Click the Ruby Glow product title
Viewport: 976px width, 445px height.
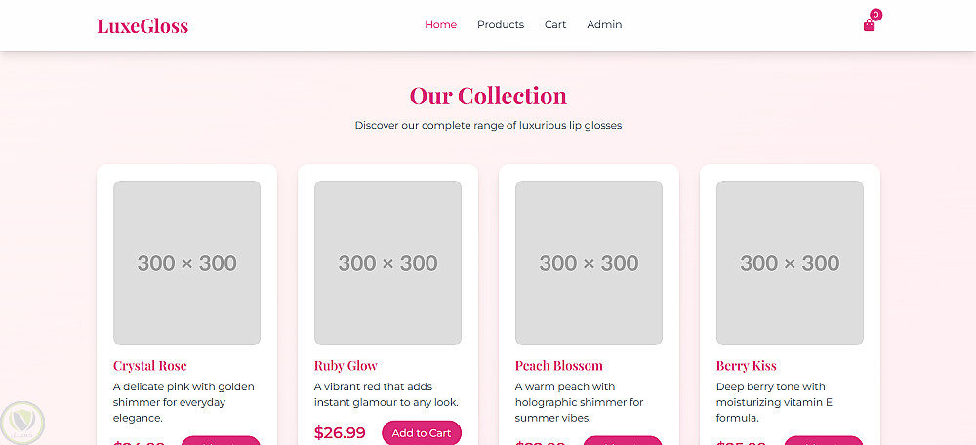coord(346,366)
